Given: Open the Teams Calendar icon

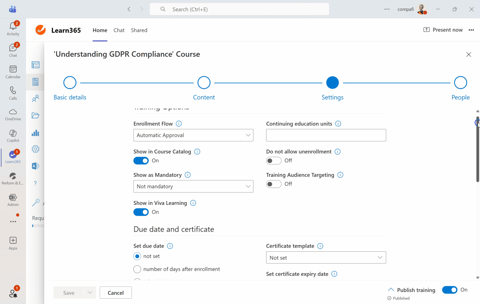Looking at the screenshot, I should click(x=13, y=71).
